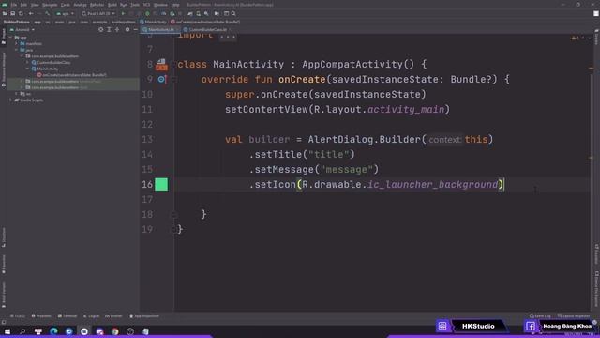Open the app run configuration dropdown
Viewport: 600px width, 338px height.
65,13
